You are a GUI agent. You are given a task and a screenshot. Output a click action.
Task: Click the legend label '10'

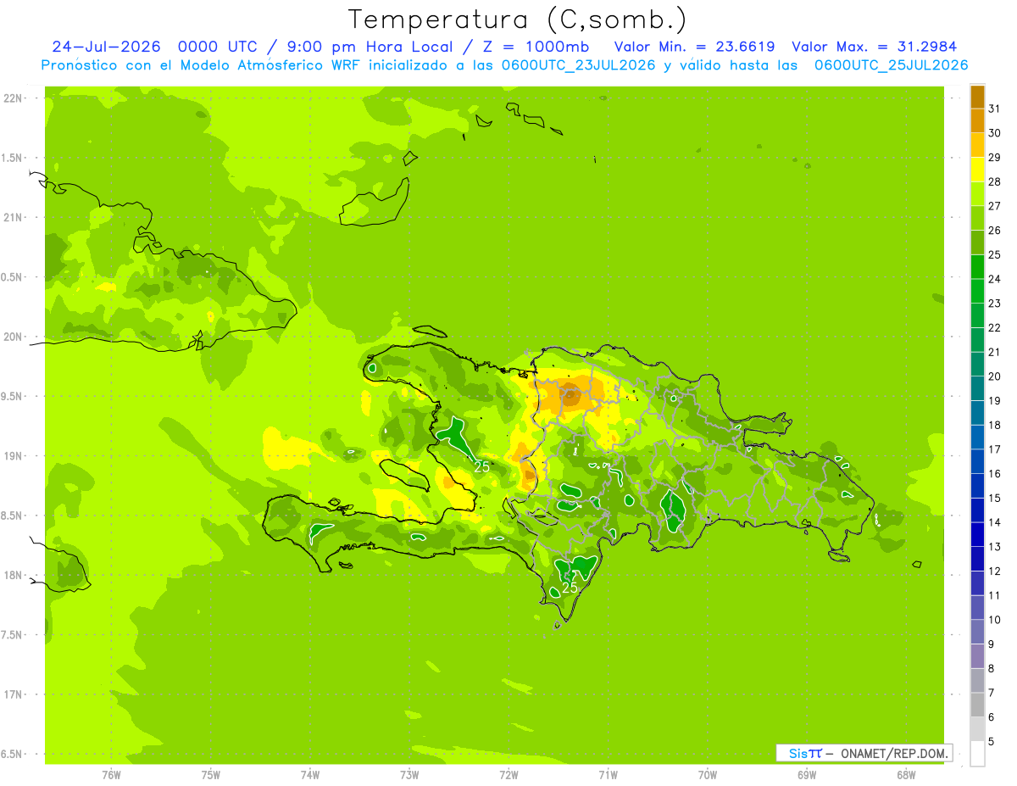point(995,620)
